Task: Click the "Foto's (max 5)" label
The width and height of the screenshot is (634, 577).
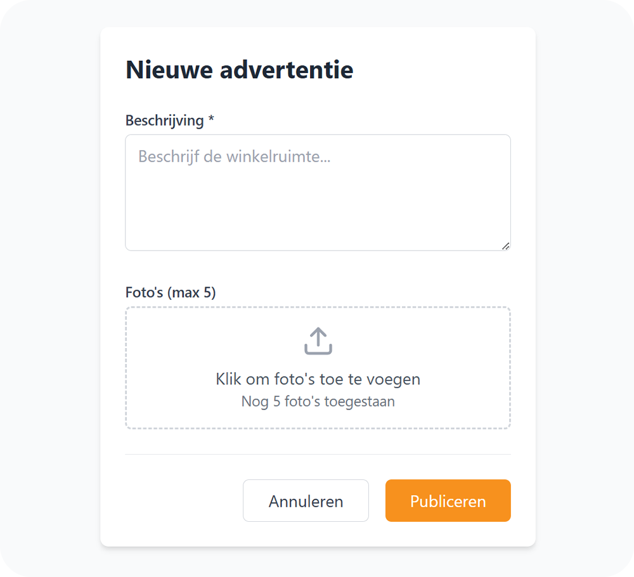Action: tap(171, 292)
